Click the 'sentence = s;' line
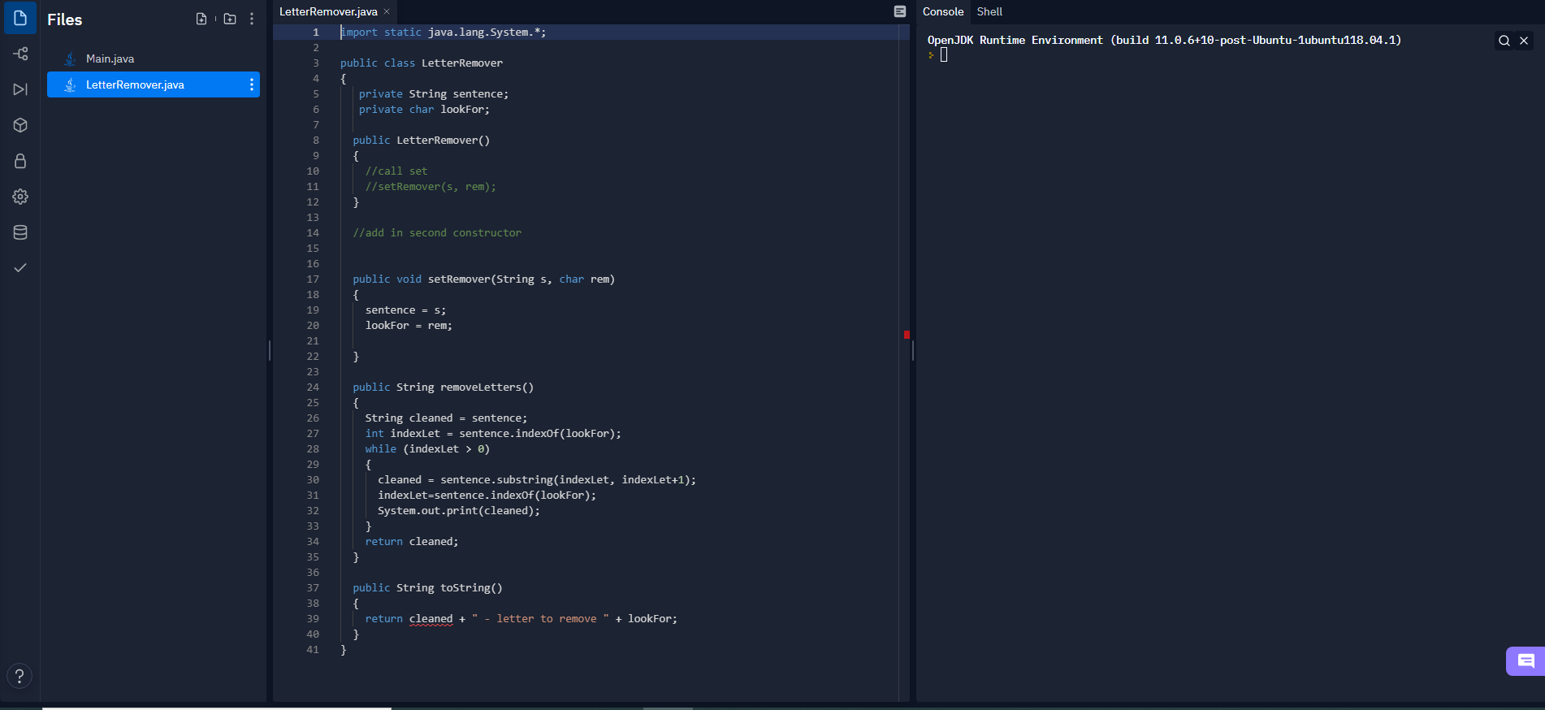The width and height of the screenshot is (1545, 710). click(x=405, y=310)
